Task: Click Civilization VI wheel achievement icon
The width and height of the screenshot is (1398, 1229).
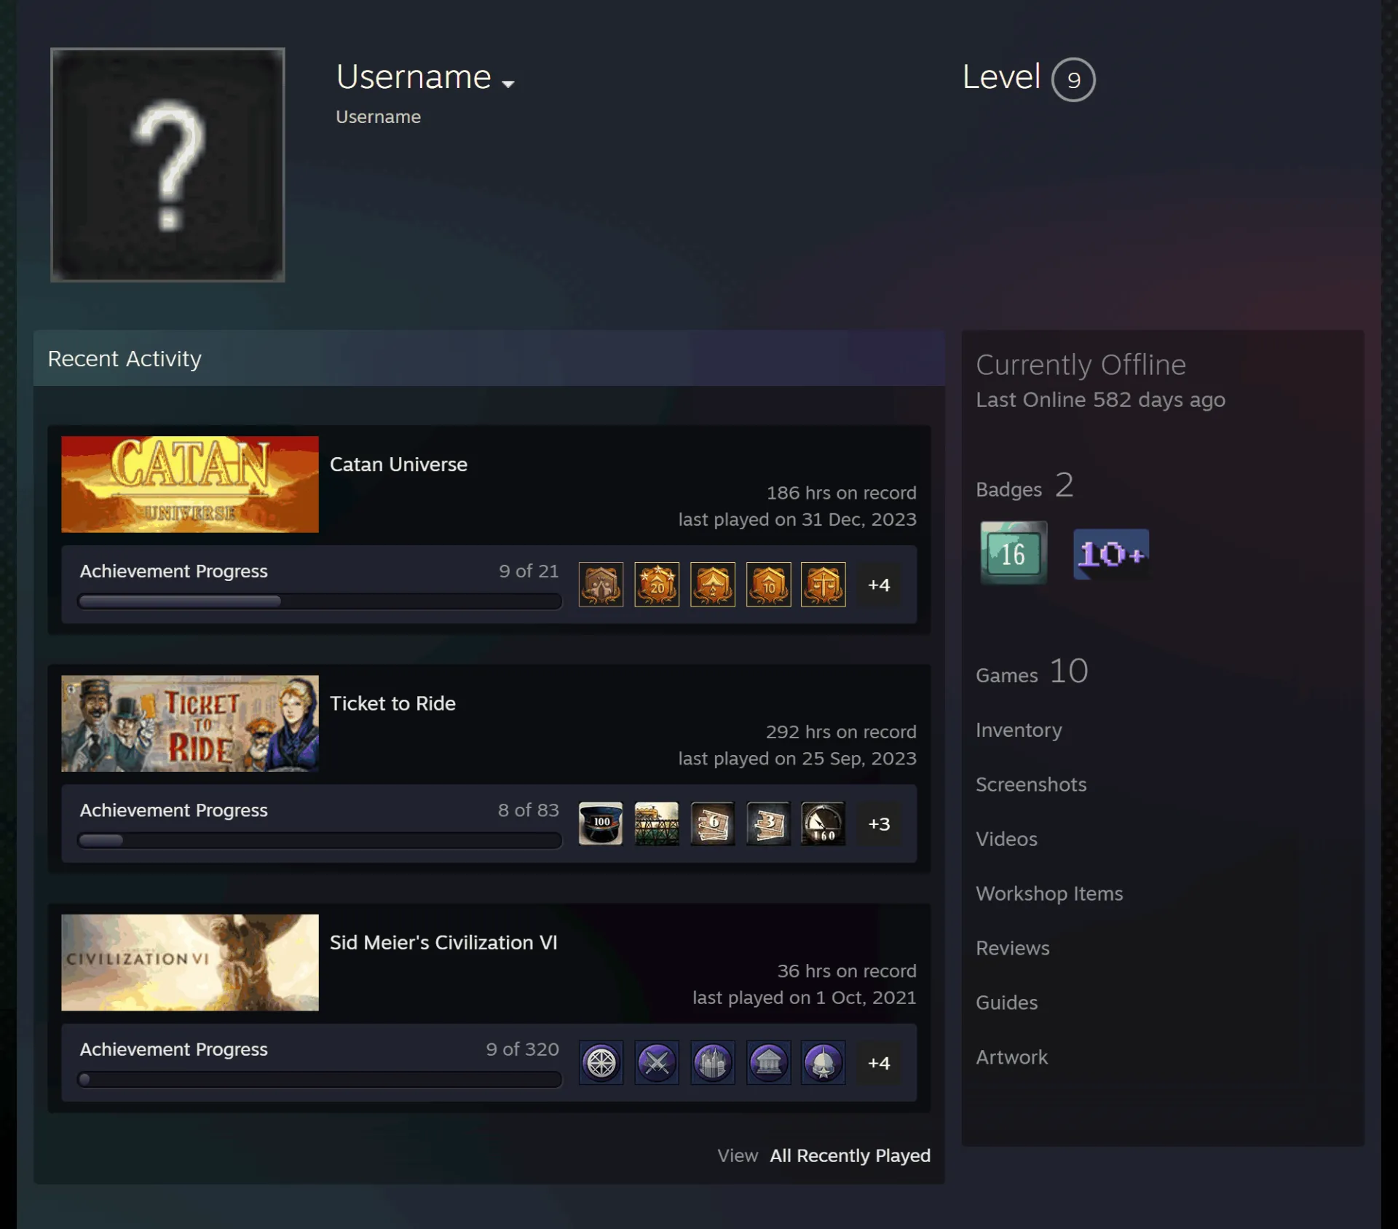Action: click(x=601, y=1063)
